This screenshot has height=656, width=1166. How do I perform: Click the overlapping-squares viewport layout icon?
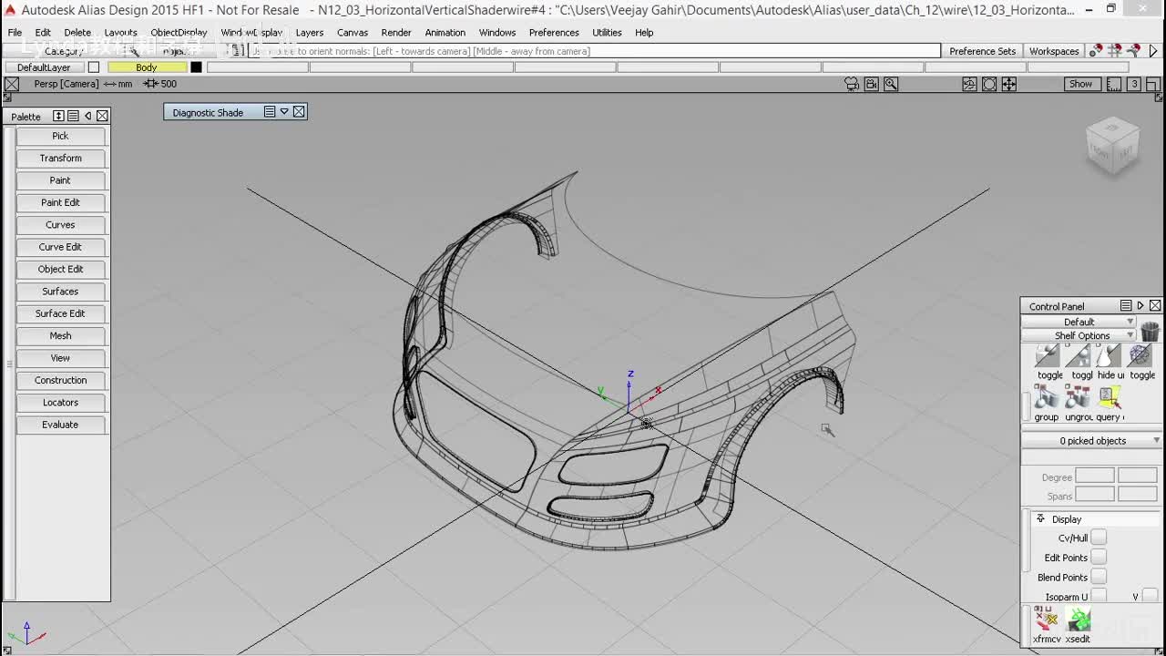pyautogui.click(x=1152, y=84)
